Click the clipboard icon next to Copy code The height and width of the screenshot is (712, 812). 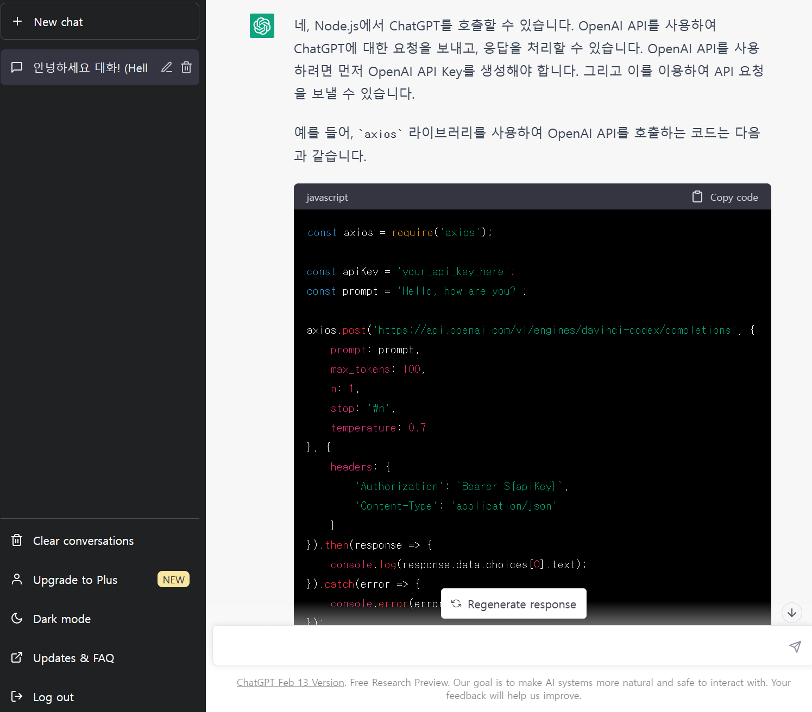(x=697, y=196)
